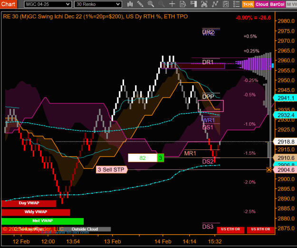Click the Day VWAP red status bar
Image resolution: width=297 pixels, height=248 pixels.
coord(29,203)
